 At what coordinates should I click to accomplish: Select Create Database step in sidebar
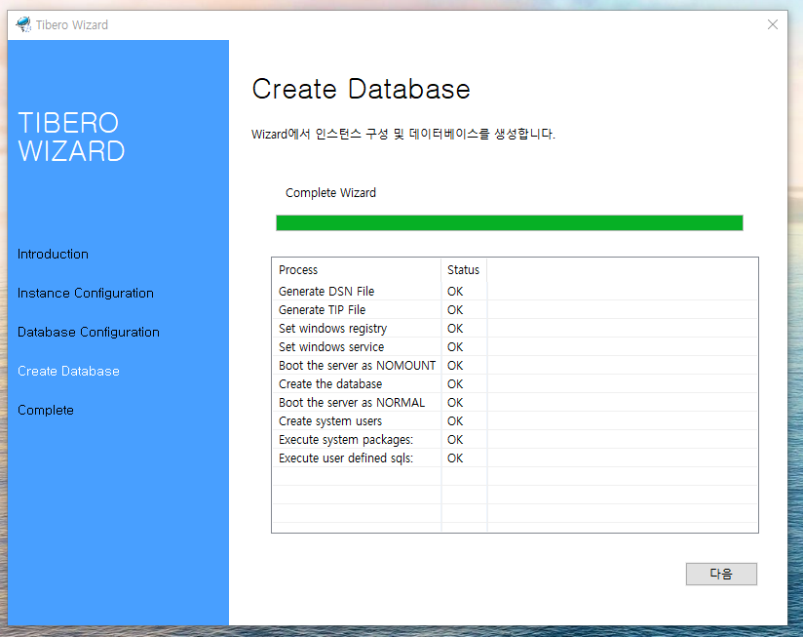point(68,371)
